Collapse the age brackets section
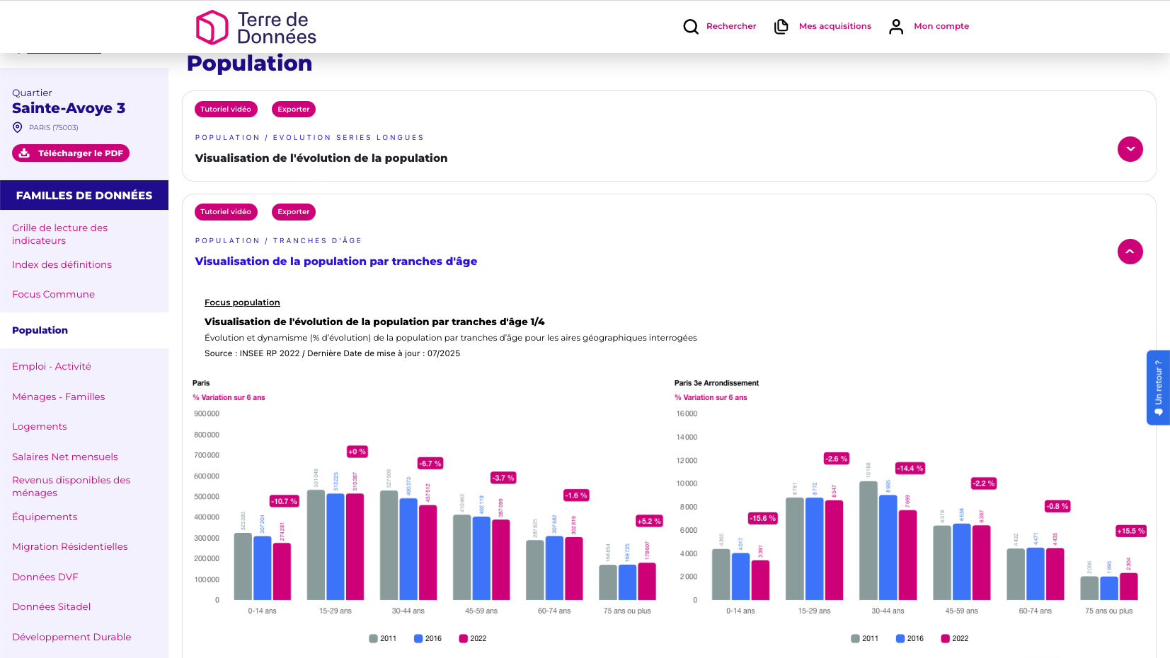This screenshot has width=1170, height=658. (1130, 252)
